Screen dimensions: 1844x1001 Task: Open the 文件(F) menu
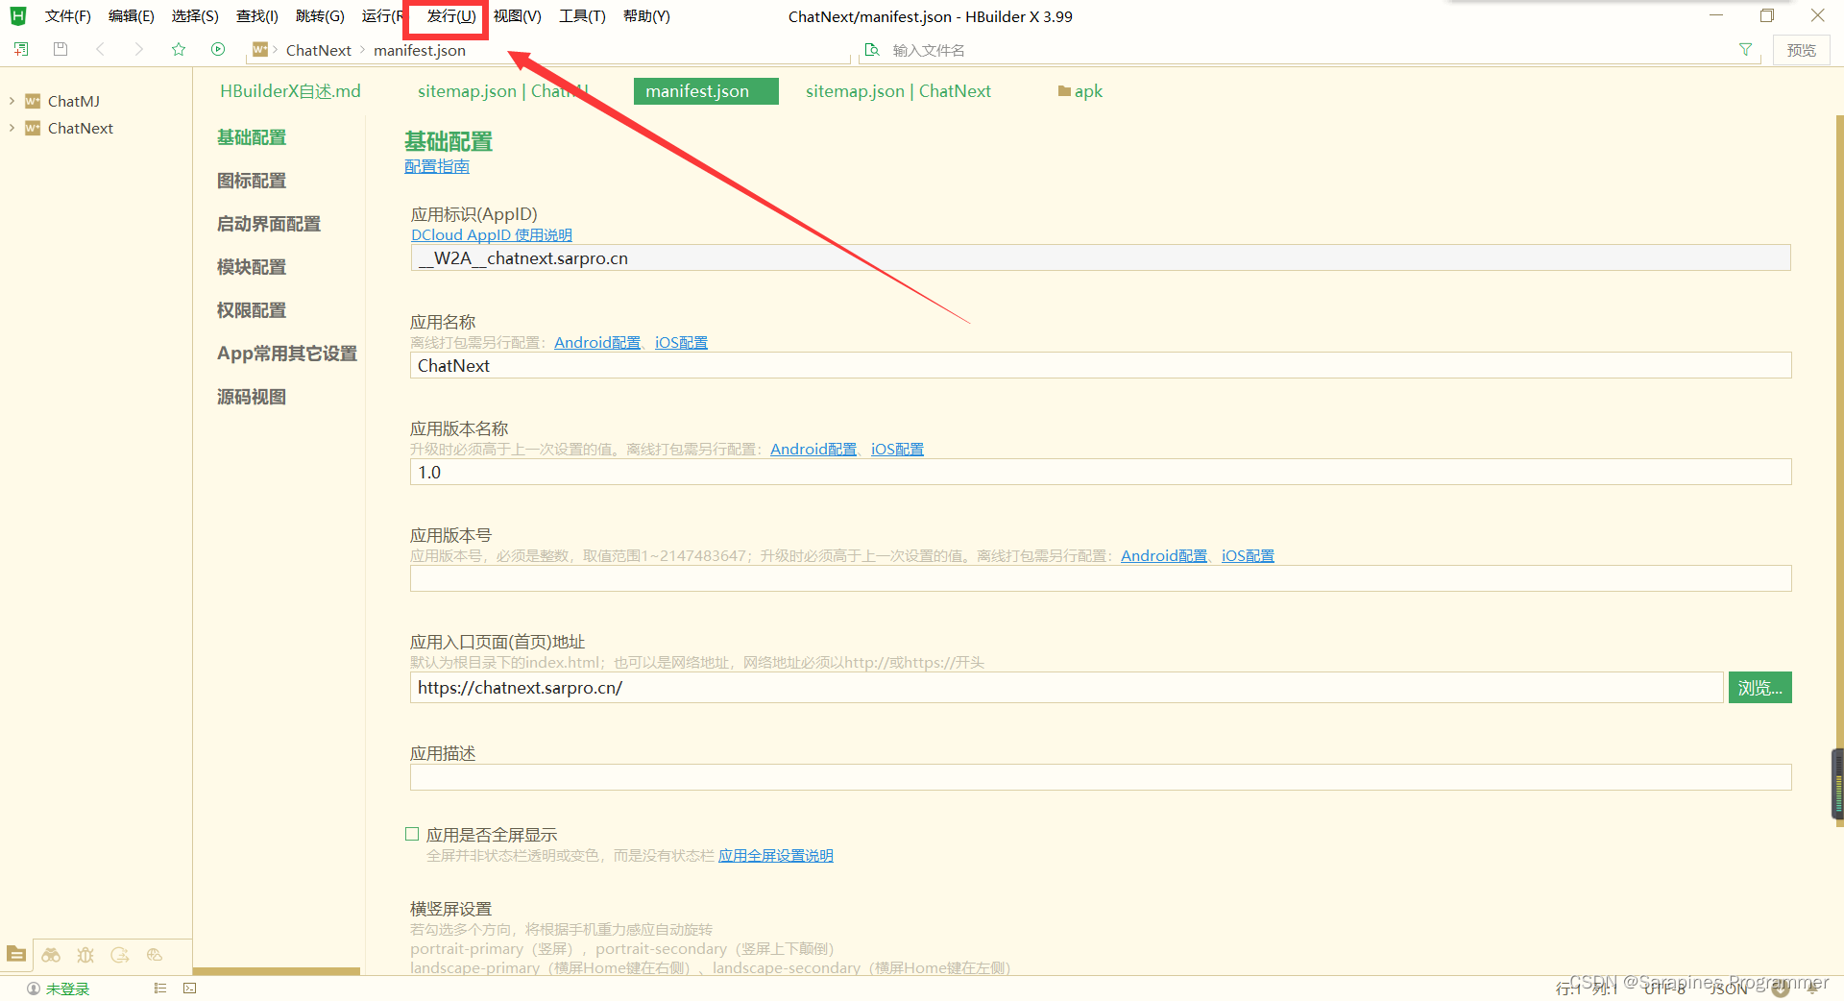pyautogui.click(x=67, y=16)
